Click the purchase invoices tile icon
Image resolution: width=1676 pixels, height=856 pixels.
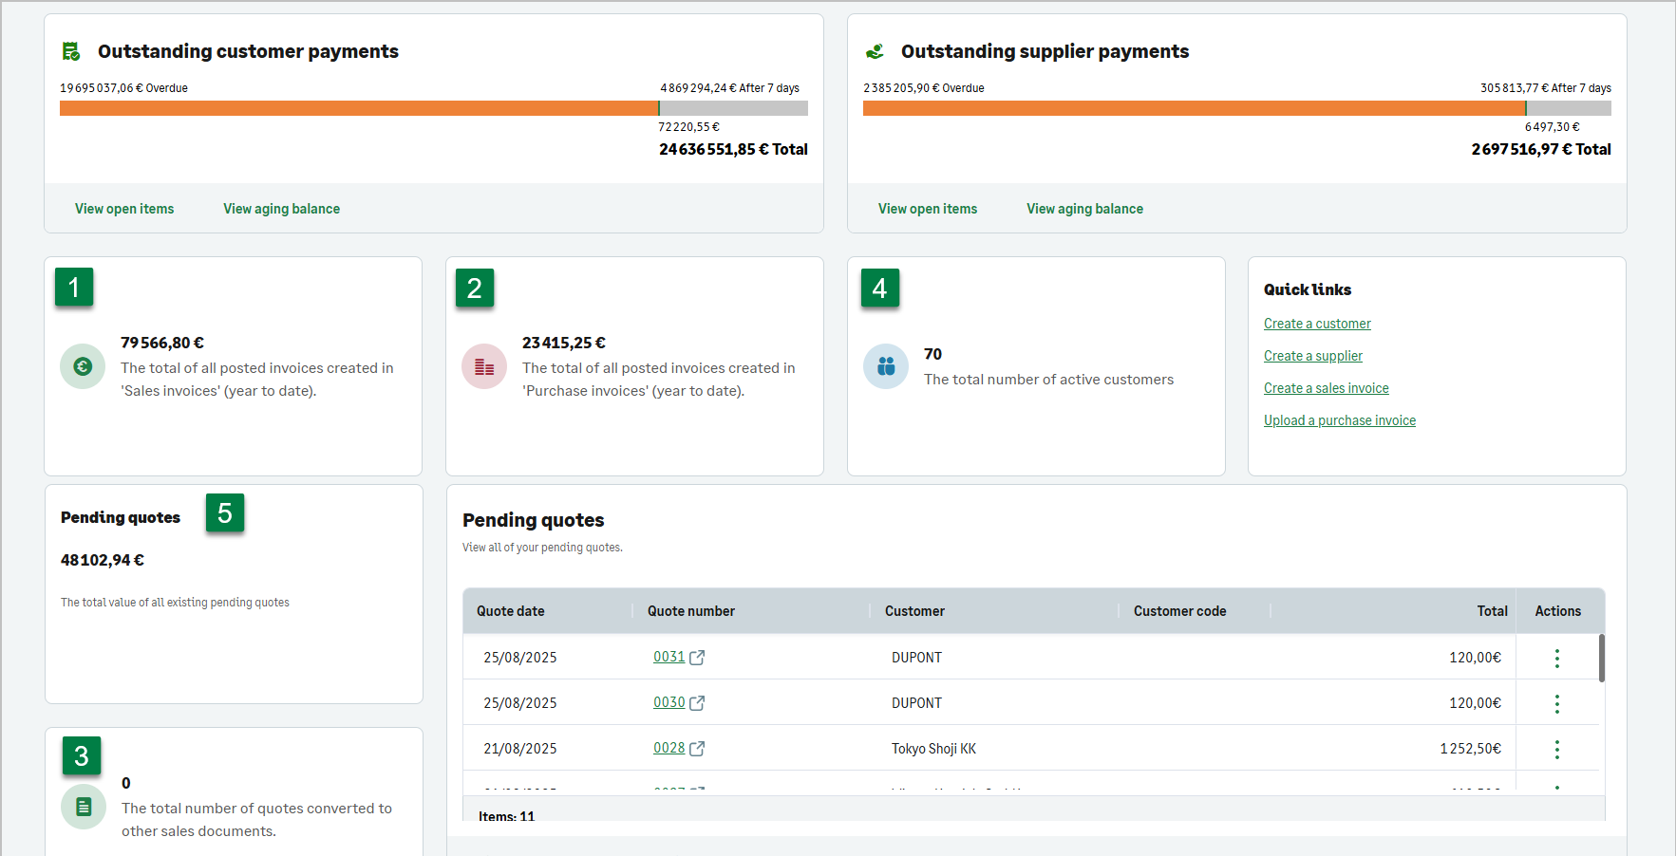[484, 366]
